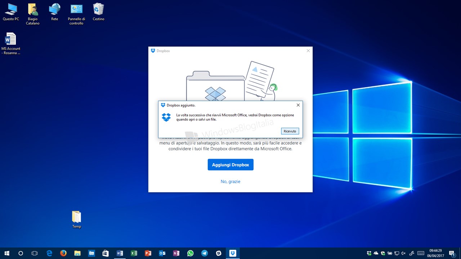
Task: Select the MS Account Word document icon
Action: tap(11, 44)
